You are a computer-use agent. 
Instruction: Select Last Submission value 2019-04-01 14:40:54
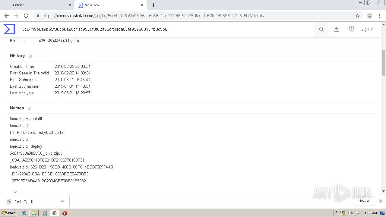[x=72, y=86]
